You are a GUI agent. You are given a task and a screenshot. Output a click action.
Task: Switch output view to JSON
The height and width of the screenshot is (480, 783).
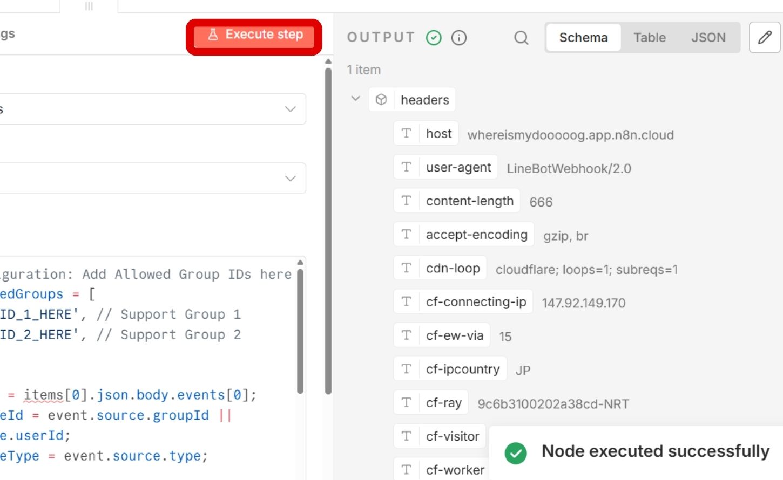tap(708, 38)
